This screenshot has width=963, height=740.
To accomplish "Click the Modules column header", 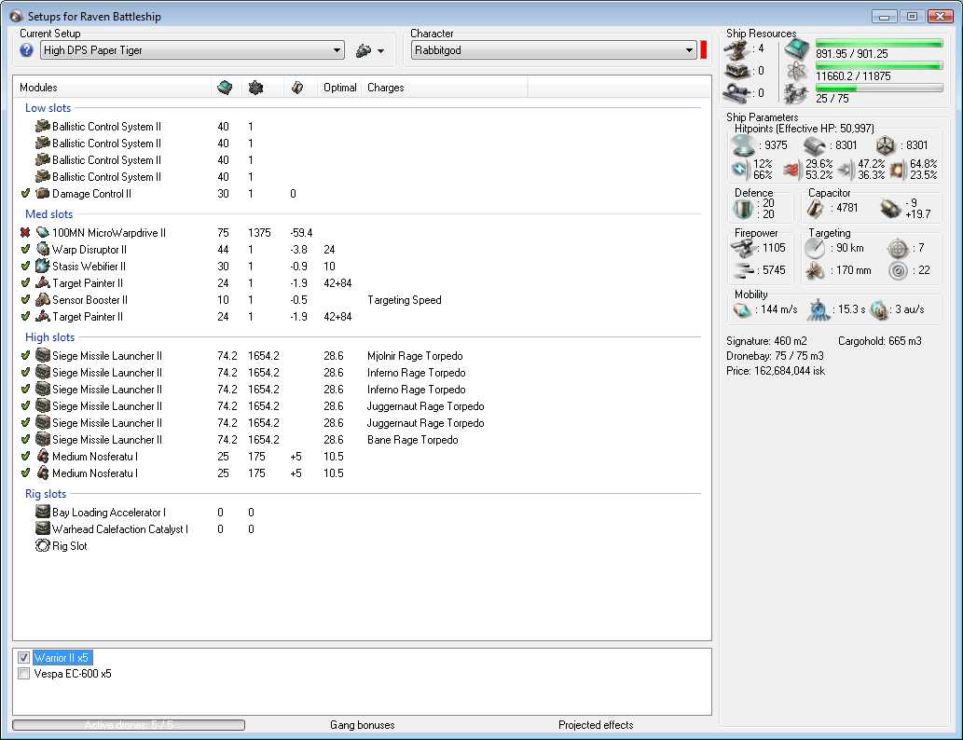I will point(38,88).
